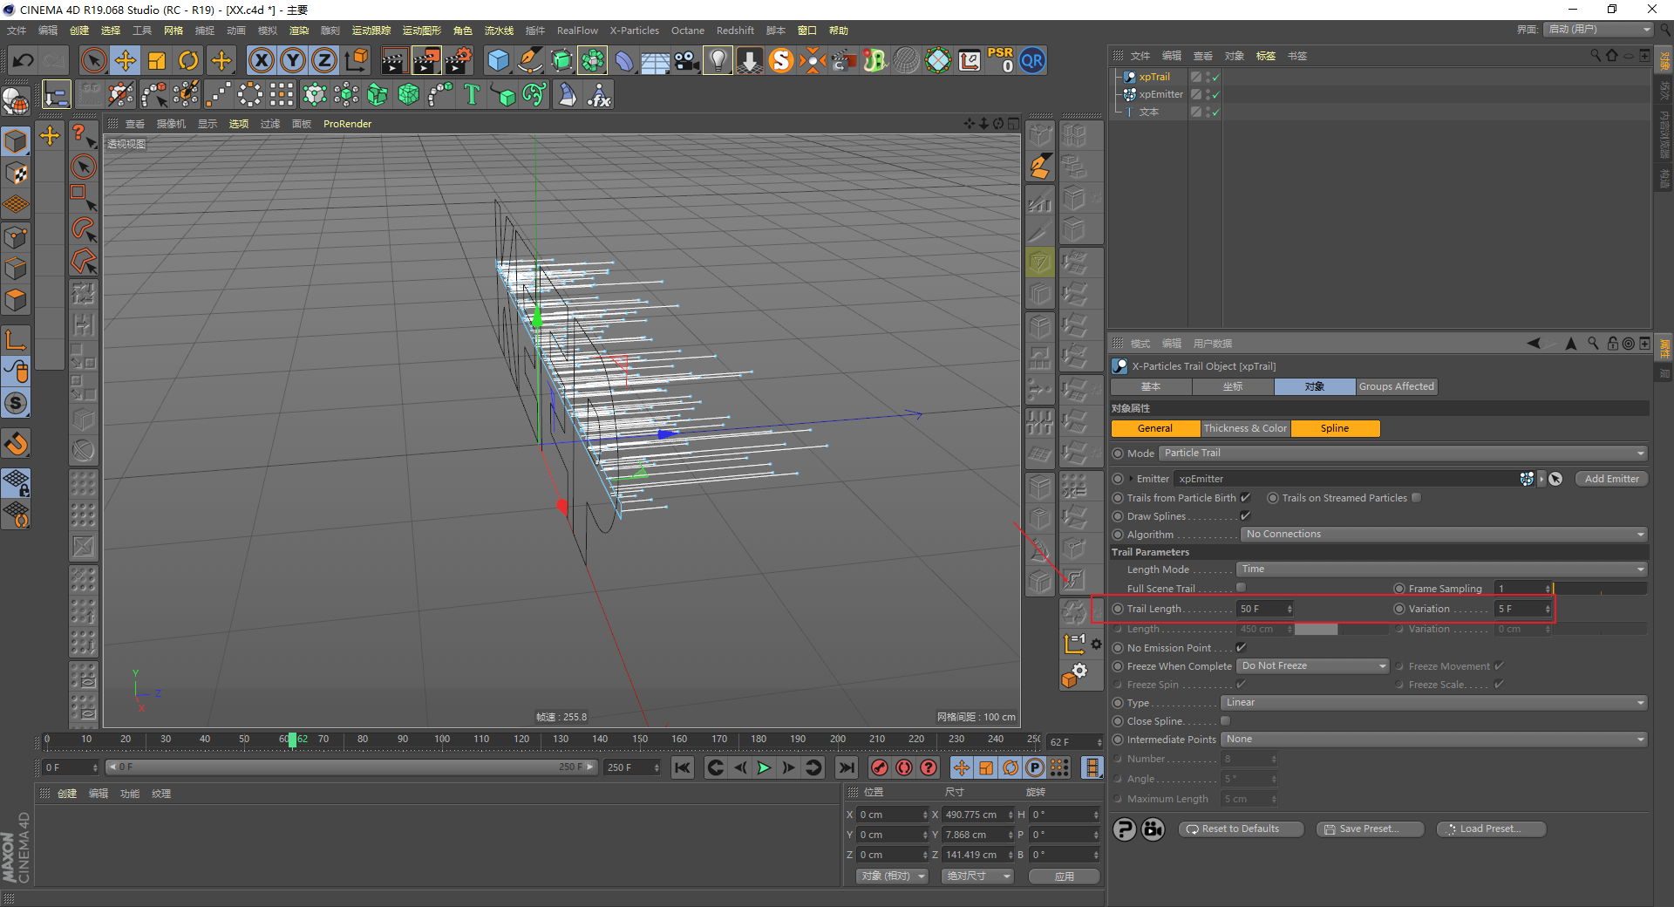This screenshot has width=1674, height=907.
Task: Toggle xpEmitter enabled checkmark
Action: (x=1215, y=94)
